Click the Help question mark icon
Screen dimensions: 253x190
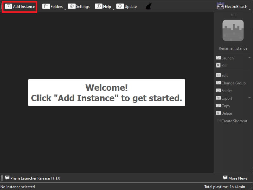(99, 6)
